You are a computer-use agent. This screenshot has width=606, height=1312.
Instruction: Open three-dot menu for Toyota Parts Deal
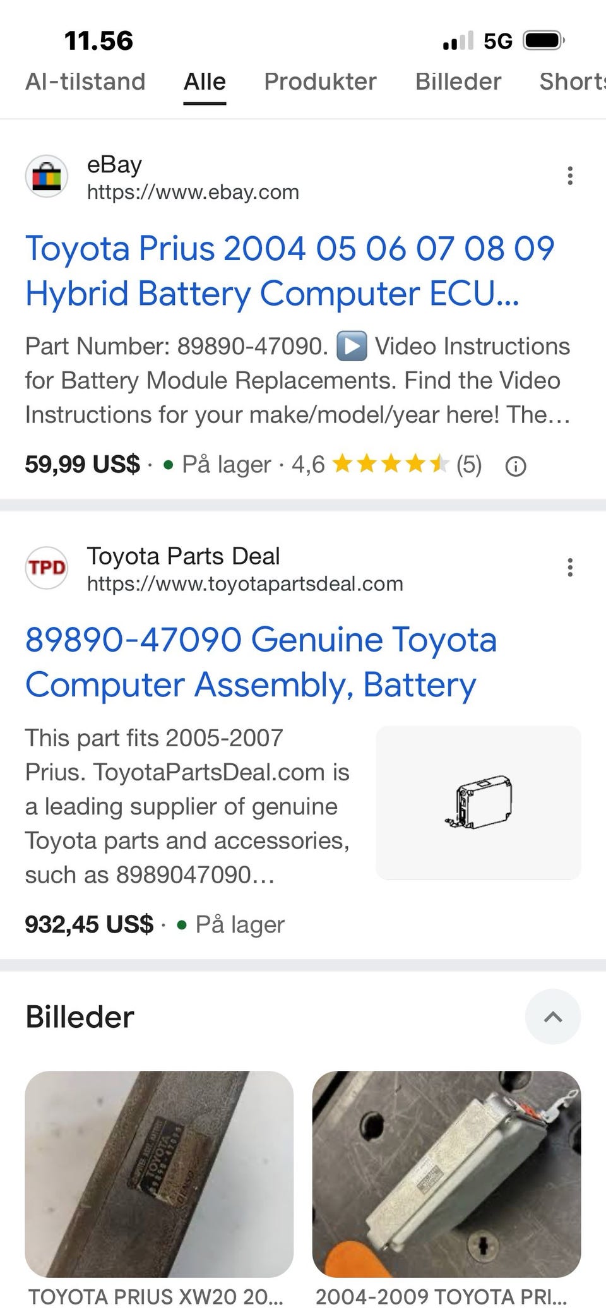click(570, 568)
